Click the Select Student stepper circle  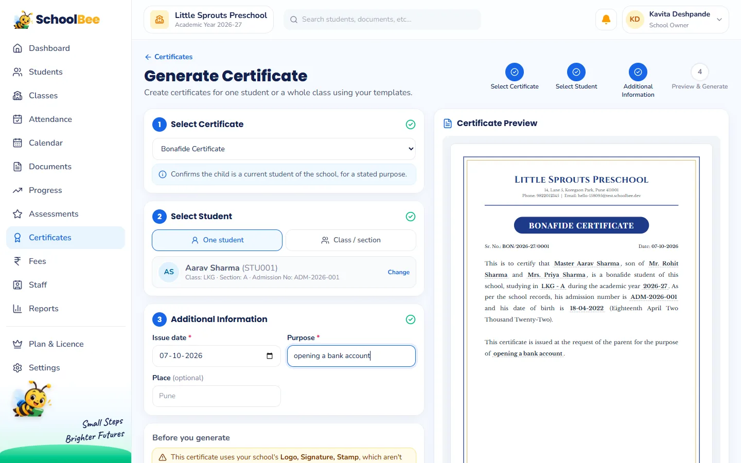[x=576, y=72]
